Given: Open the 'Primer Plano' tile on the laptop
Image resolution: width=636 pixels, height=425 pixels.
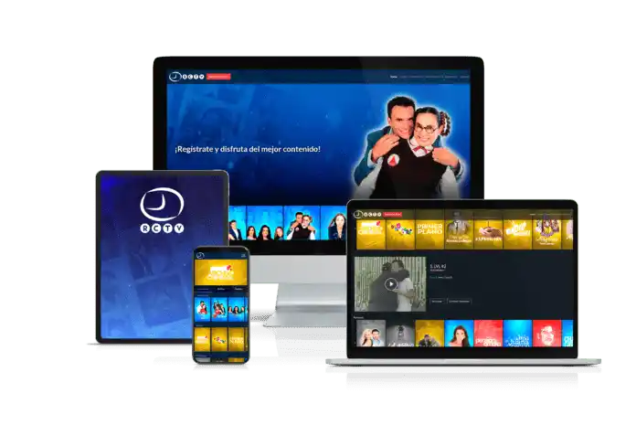Looking at the screenshot, I should 429,234.
